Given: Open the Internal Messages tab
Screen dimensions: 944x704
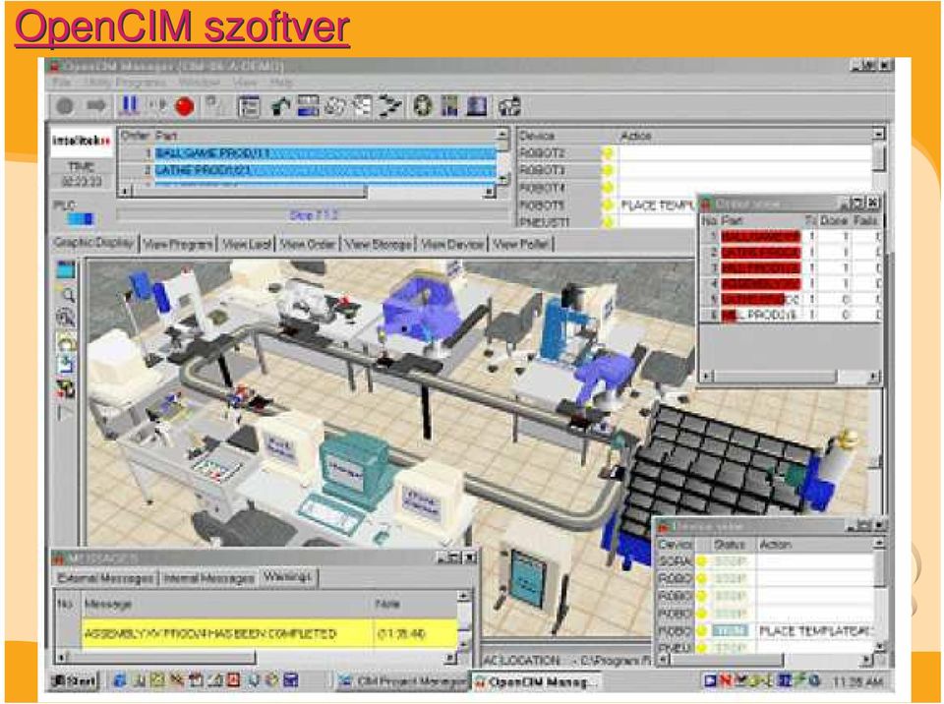Looking at the screenshot, I should [x=208, y=579].
